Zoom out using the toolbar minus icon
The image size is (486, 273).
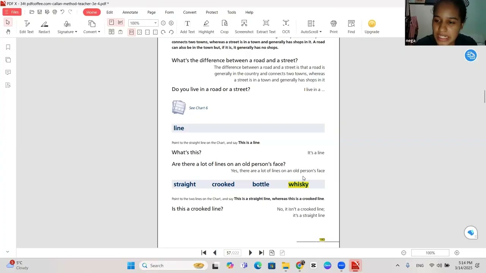tap(163, 23)
